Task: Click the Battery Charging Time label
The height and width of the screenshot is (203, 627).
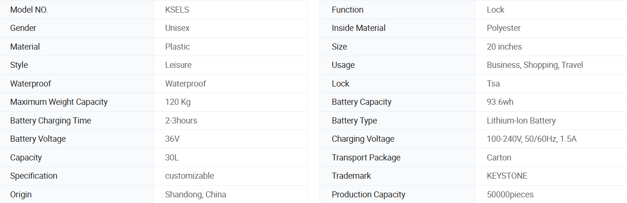Action: coord(51,121)
